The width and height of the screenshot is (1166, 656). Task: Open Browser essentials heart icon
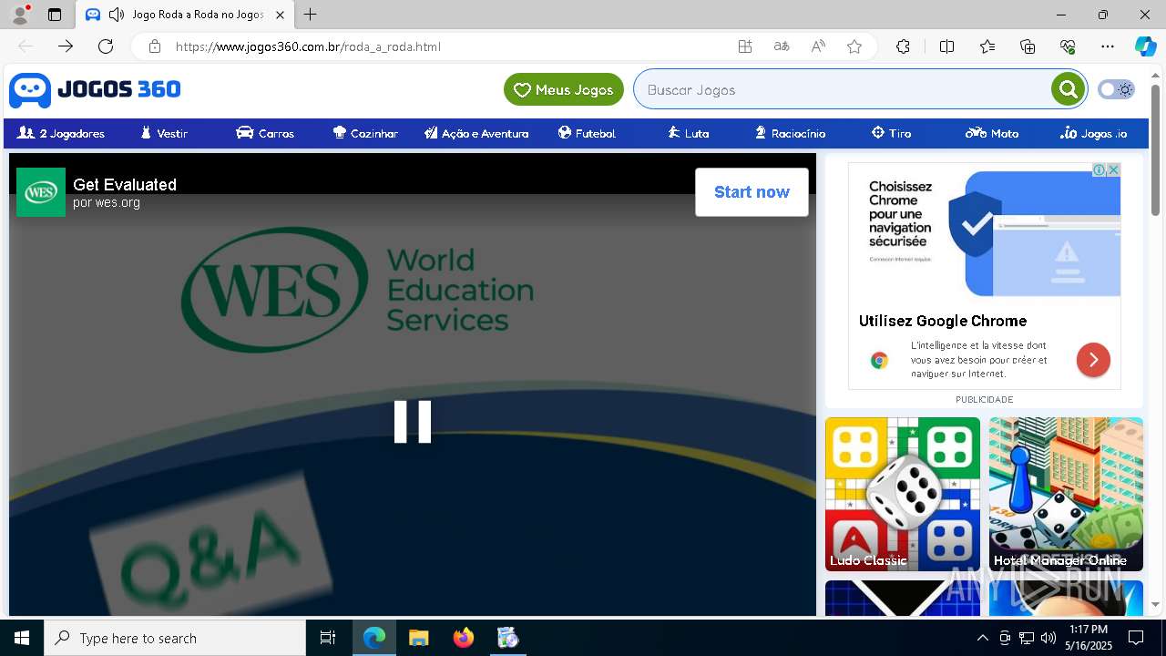coord(1068,46)
